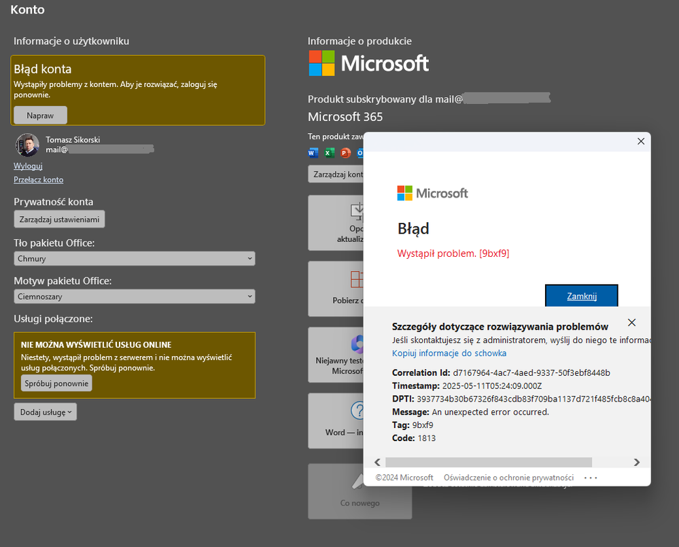Open Zarządzaj ustawieniami privacy settings
This screenshot has height=547, width=679.
click(59, 219)
